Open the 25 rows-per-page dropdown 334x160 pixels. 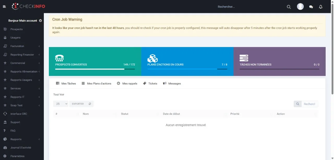pos(61,104)
